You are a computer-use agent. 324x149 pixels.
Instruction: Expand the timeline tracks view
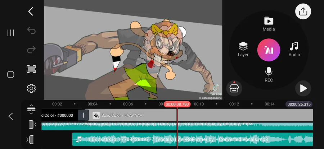[31, 110]
